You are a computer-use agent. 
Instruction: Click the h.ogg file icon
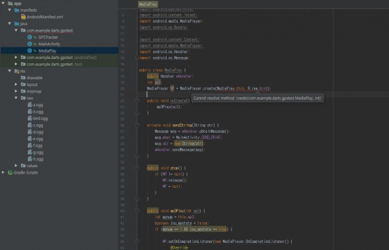30,159
